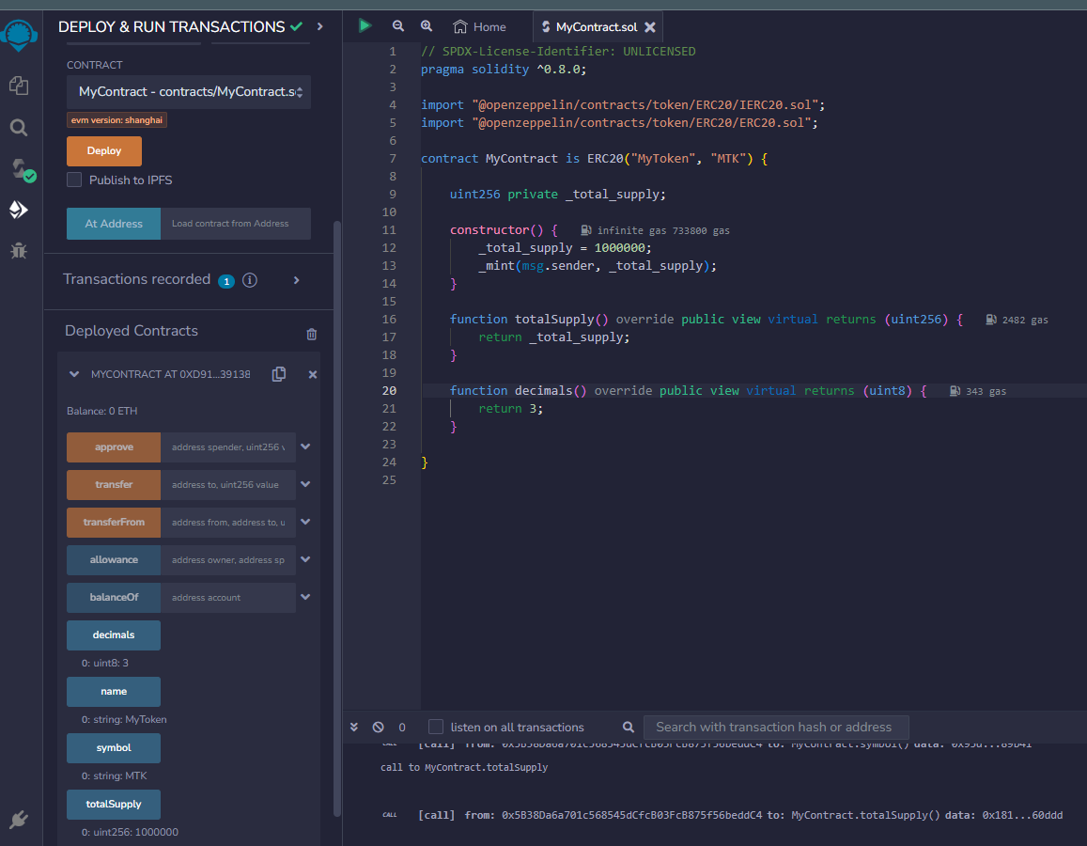
Task: Expand transferFrom function parameters
Action: coord(305,522)
